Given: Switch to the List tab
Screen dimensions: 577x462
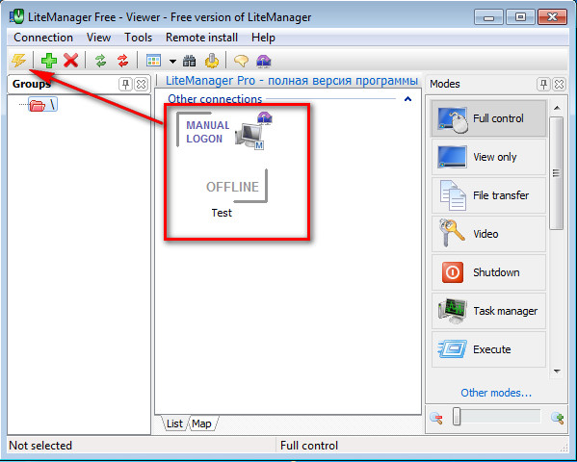Looking at the screenshot, I should click(174, 423).
